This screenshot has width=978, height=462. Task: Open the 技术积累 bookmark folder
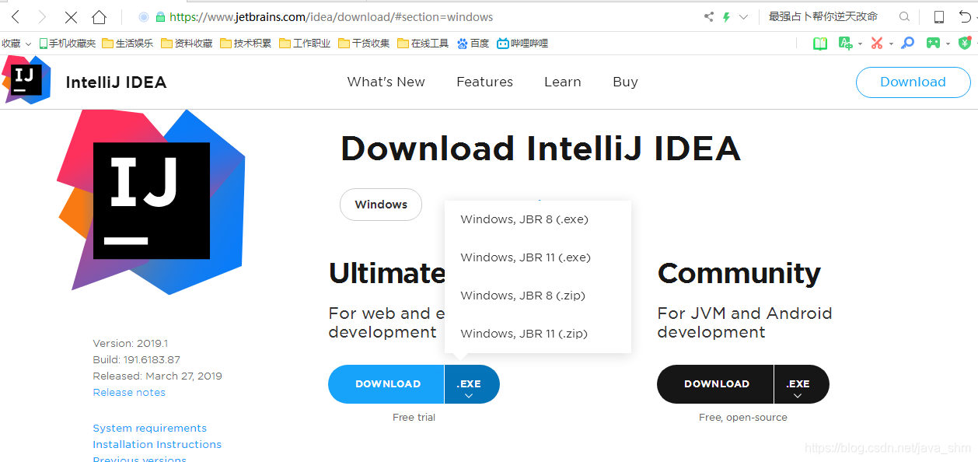(x=246, y=44)
